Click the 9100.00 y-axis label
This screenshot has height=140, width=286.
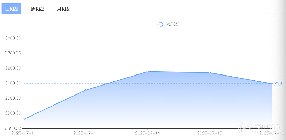click(13, 83)
